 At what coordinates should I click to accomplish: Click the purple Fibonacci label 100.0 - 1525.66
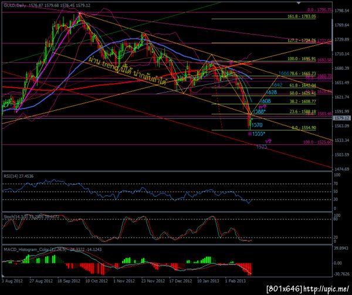(317, 142)
